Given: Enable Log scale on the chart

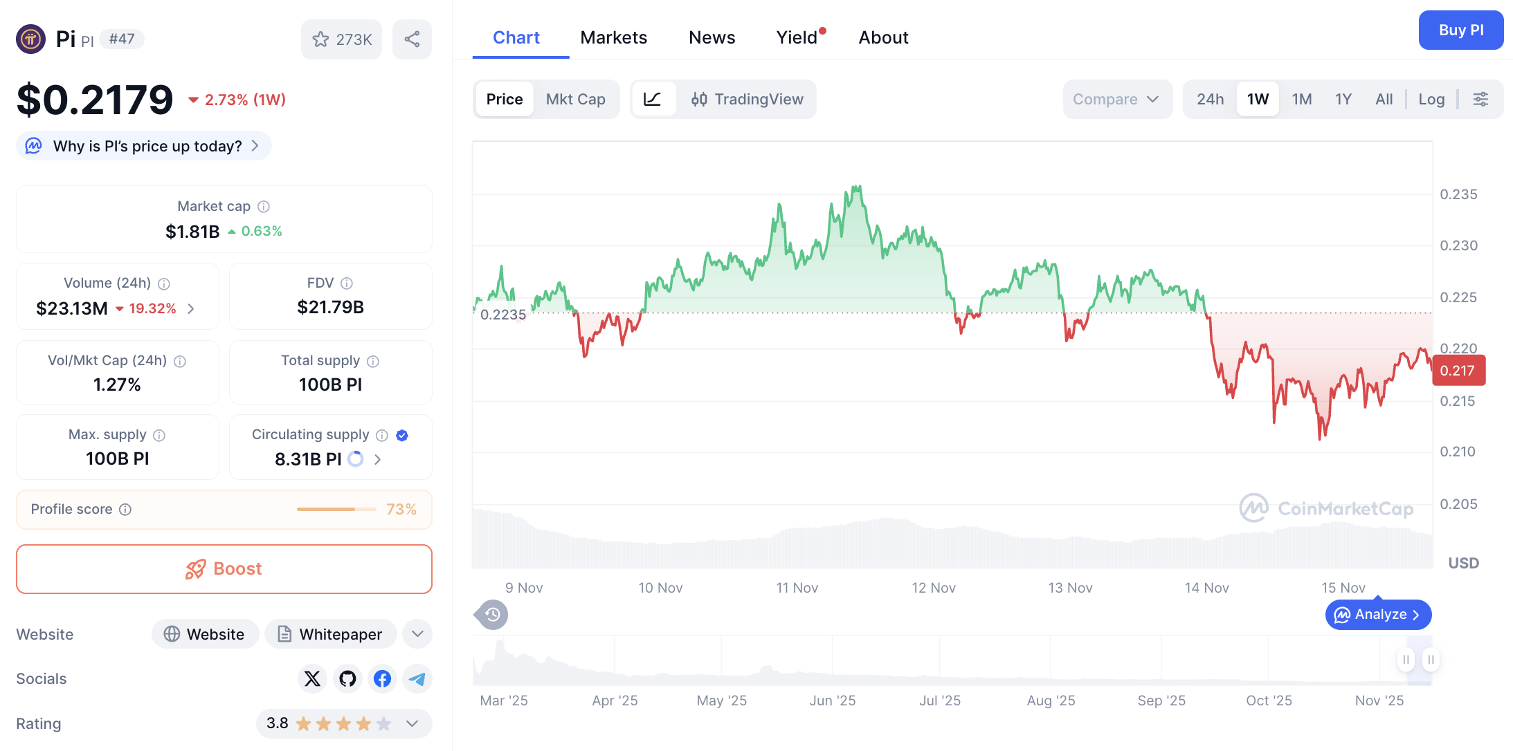Looking at the screenshot, I should pyautogui.click(x=1431, y=99).
